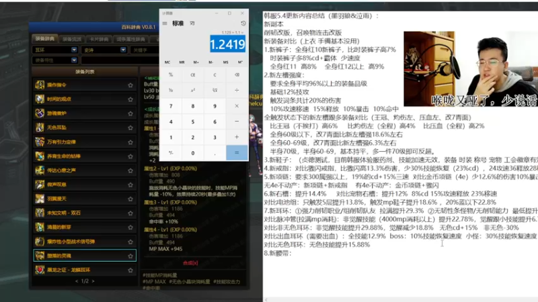Click the calculator CE key
Image resolution: width=538 pixels, height=302 pixels.
tap(193, 74)
